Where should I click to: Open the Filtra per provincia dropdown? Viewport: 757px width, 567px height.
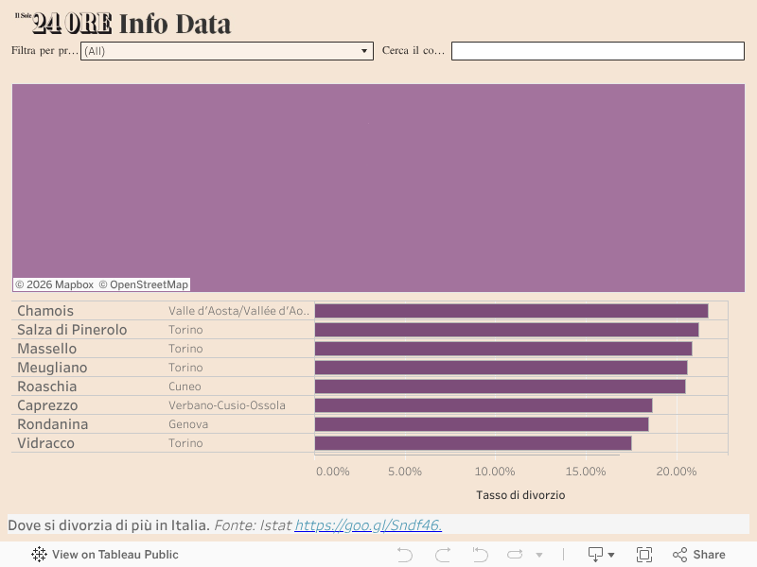[227, 51]
